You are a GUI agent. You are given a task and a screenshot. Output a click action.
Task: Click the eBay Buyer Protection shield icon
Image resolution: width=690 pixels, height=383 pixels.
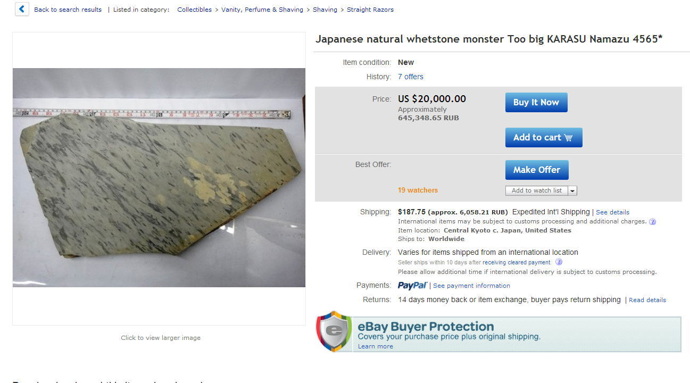pos(334,331)
